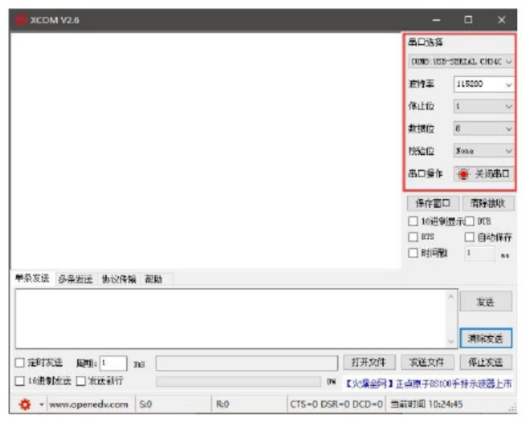Open settings gear icon in status bar
This screenshot has width=523, height=421.
[25, 405]
